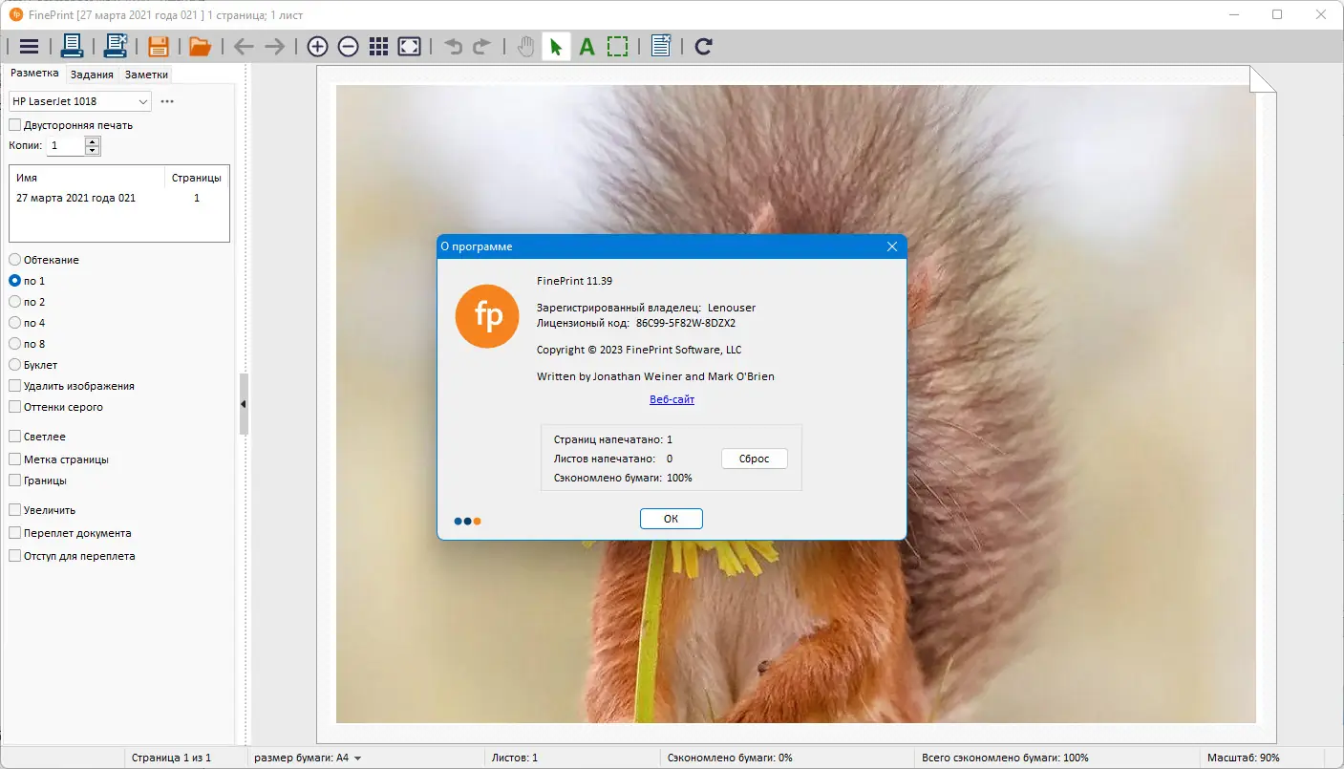Click the print icon in the toolbar

(72, 46)
